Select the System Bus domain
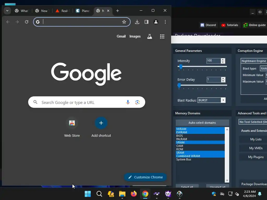The height and width of the screenshot is (200, 267). 200,160
